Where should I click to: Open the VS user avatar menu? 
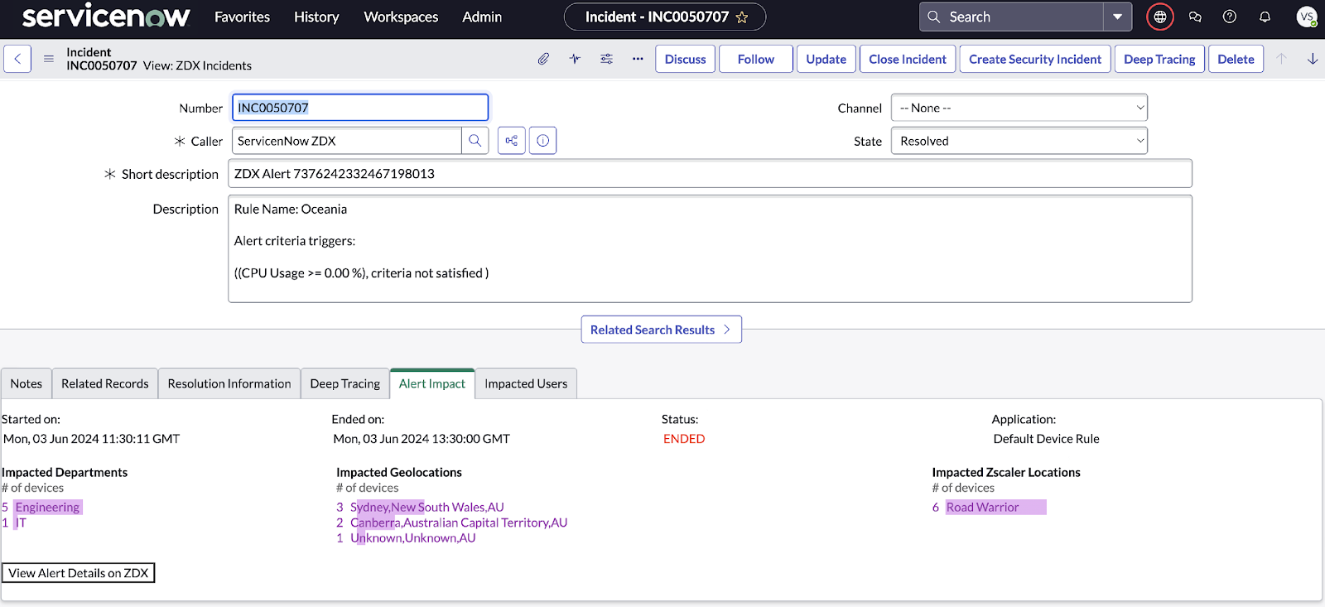click(x=1307, y=17)
